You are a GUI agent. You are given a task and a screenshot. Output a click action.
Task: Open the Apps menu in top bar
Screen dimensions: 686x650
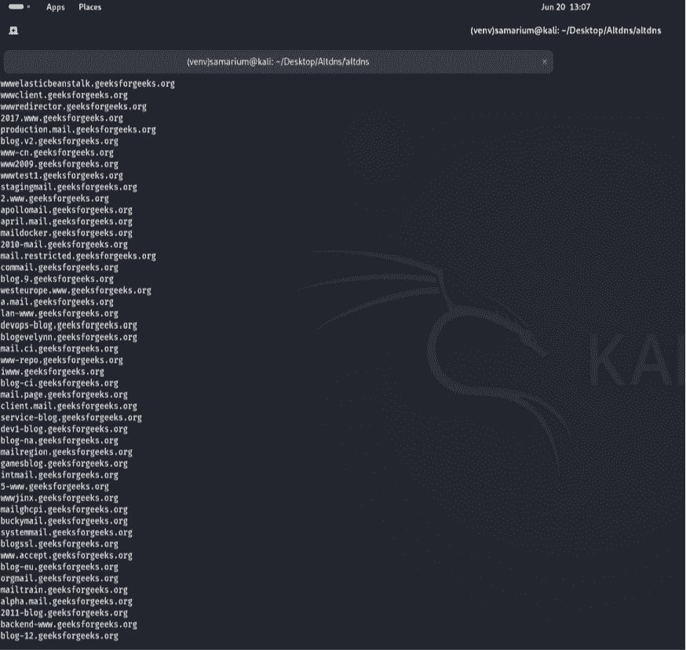tap(56, 7)
